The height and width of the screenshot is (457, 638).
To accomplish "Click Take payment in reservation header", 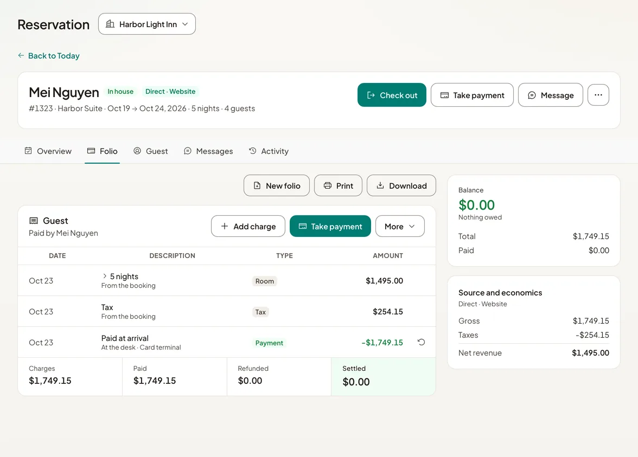I will coord(472,95).
